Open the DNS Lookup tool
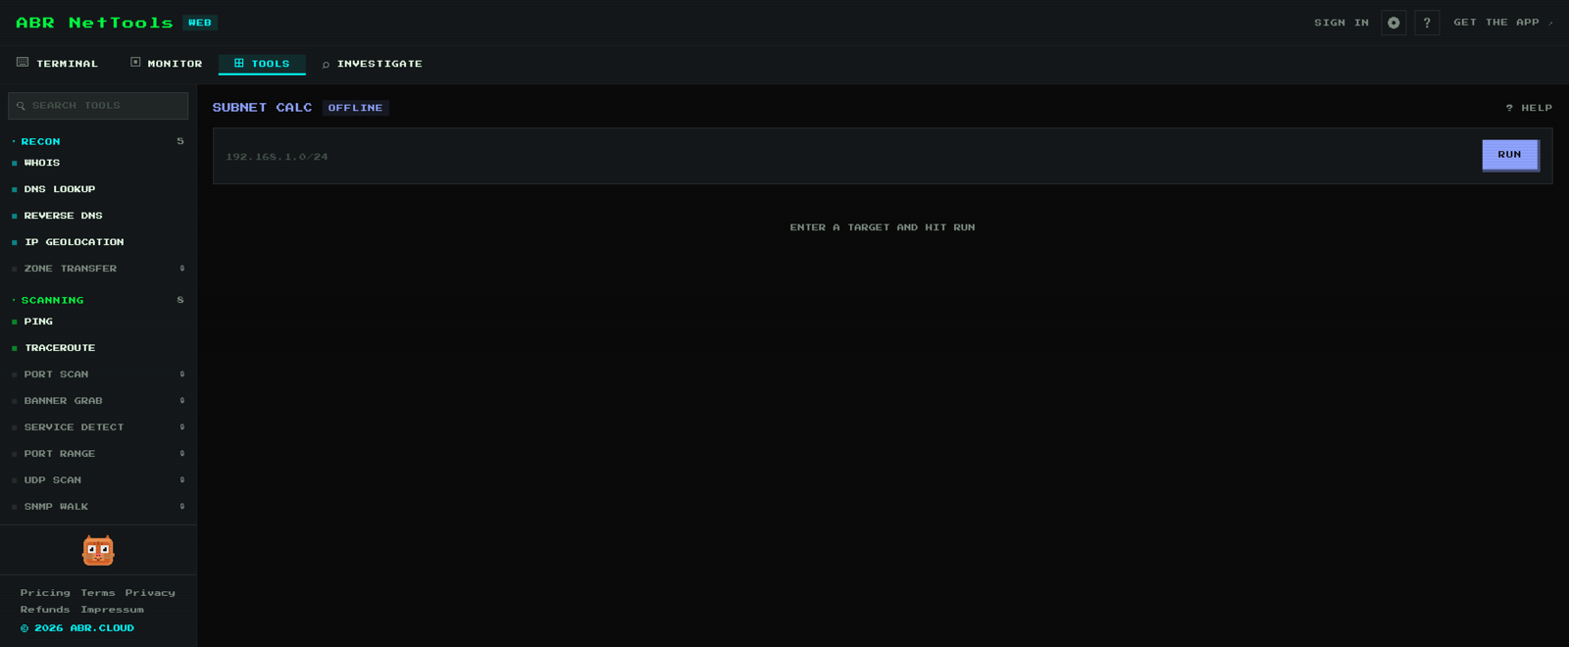The height and width of the screenshot is (647, 1569). (98, 189)
